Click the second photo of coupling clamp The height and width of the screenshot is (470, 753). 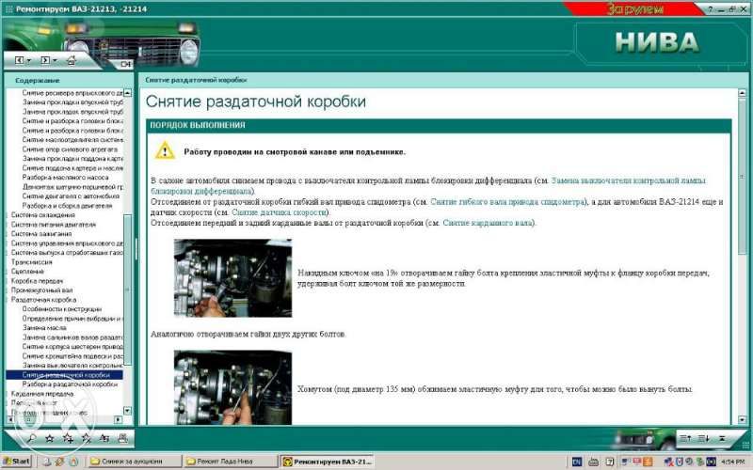pos(232,387)
